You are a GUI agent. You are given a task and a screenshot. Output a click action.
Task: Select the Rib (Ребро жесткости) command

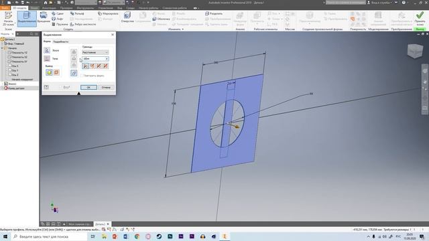(x=83, y=24)
